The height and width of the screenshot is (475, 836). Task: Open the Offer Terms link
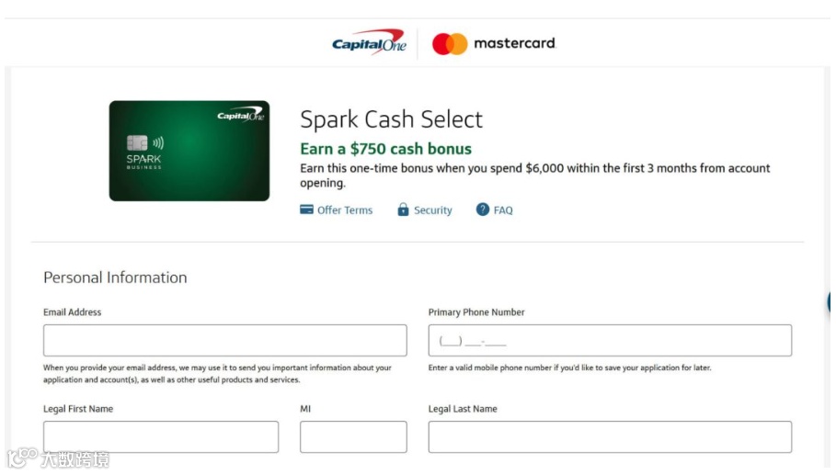pos(345,210)
